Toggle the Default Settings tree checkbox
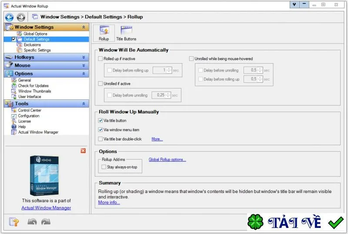Image resolution: width=348 pixels, height=234 pixels. click(x=13, y=39)
